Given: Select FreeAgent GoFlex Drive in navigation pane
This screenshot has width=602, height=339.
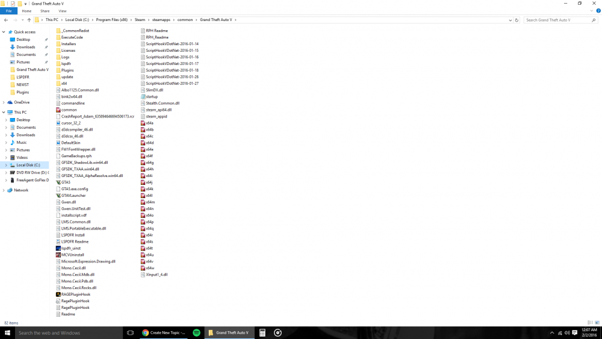Looking at the screenshot, I should point(29,181).
